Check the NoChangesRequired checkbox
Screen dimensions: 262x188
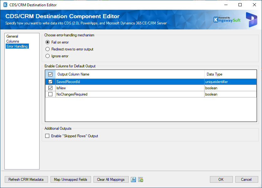point(50,94)
